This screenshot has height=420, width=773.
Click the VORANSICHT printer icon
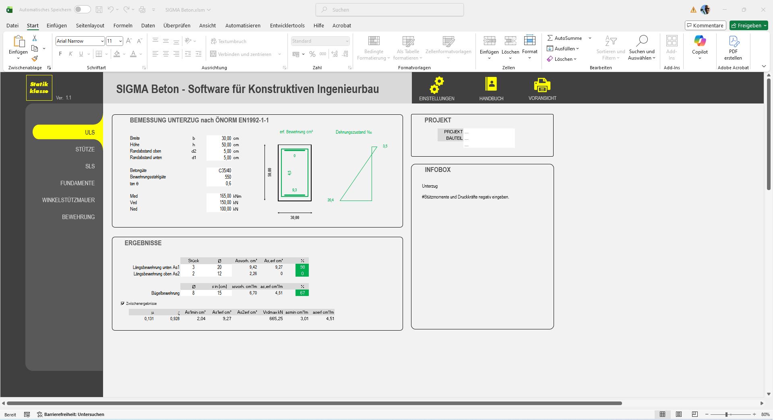542,85
